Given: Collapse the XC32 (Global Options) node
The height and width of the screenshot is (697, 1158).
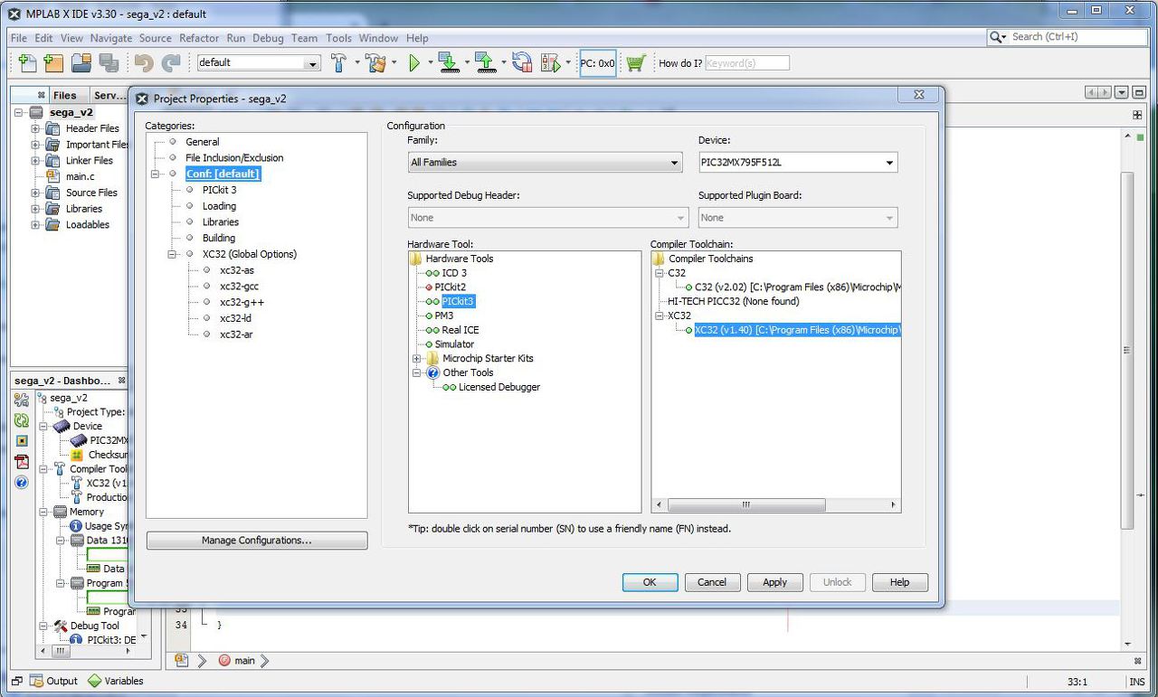Looking at the screenshot, I should (x=173, y=254).
